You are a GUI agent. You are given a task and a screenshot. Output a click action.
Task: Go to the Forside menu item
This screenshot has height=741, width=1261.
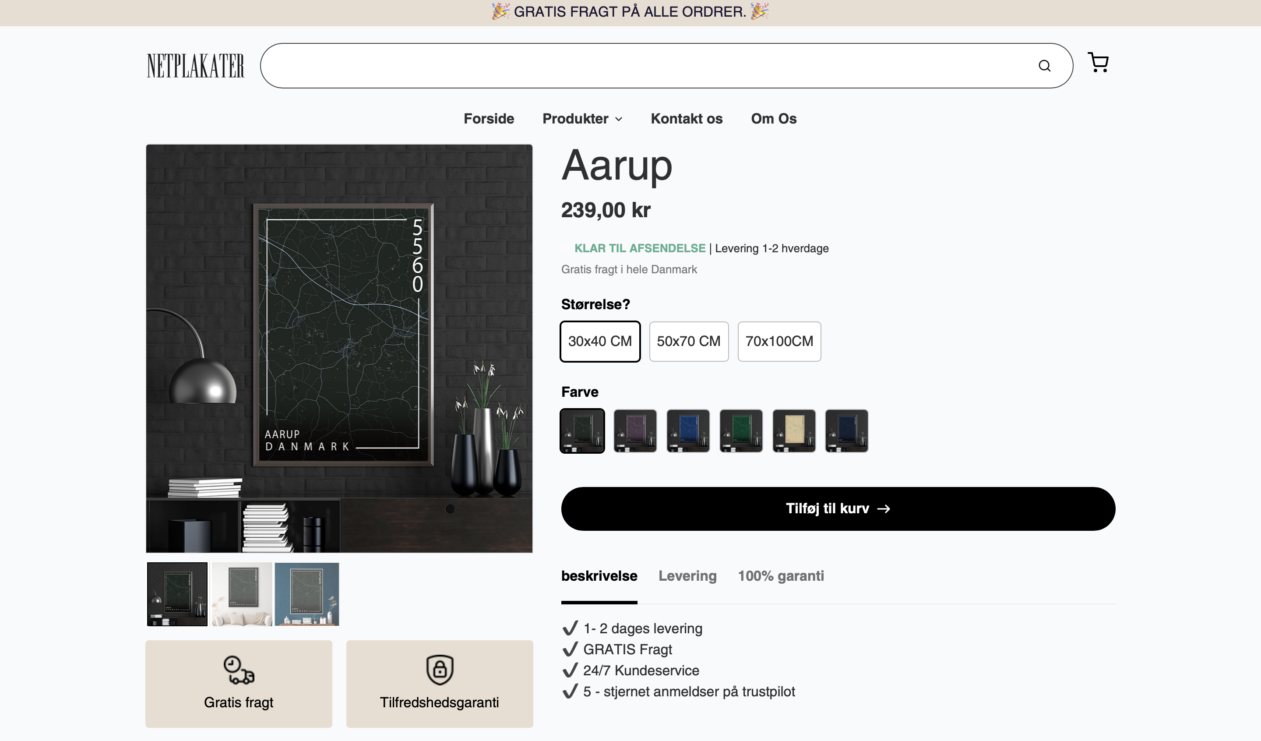[488, 119]
